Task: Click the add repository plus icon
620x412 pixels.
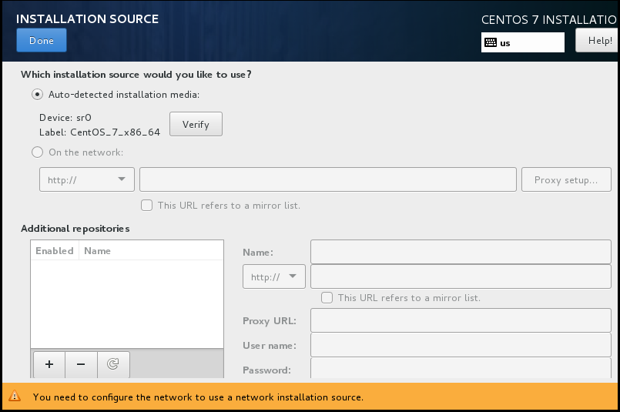Action: [x=49, y=364]
